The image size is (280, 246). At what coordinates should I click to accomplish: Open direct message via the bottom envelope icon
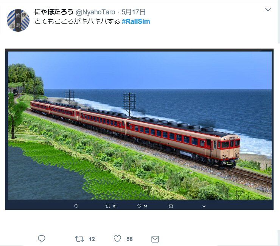[155, 239]
